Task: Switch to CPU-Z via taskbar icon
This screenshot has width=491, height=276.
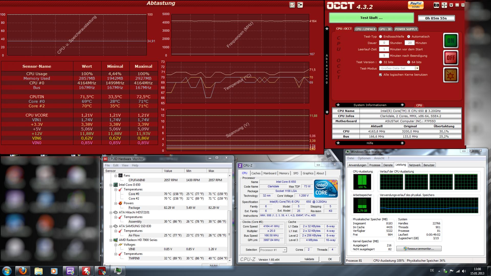Action: point(70,271)
